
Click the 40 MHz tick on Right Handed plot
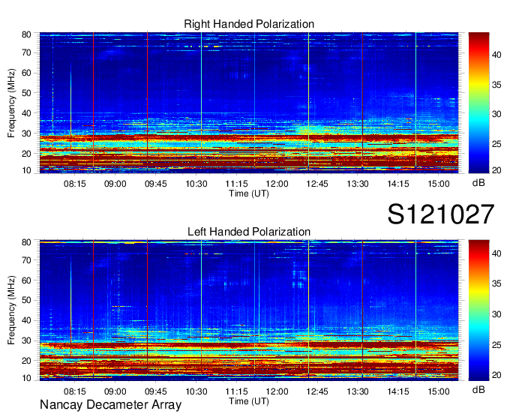[26, 113]
